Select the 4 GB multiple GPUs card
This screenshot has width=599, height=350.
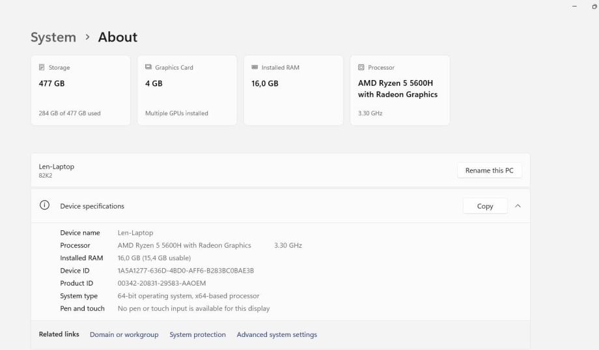tap(187, 90)
